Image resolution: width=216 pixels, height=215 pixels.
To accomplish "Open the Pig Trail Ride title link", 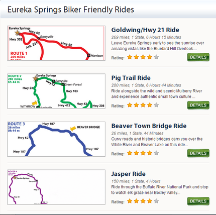I will click(x=131, y=78).
